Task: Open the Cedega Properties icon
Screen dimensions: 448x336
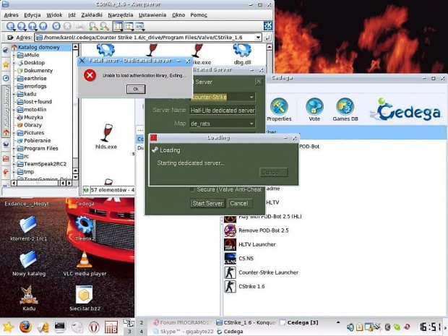Action: [x=279, y=109]
